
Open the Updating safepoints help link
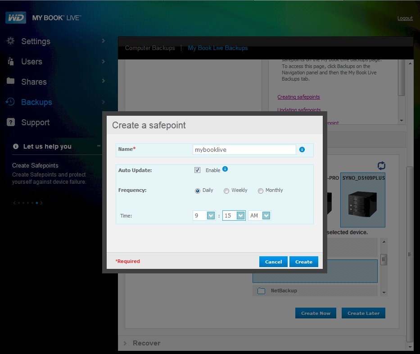(x=299, y=109)
